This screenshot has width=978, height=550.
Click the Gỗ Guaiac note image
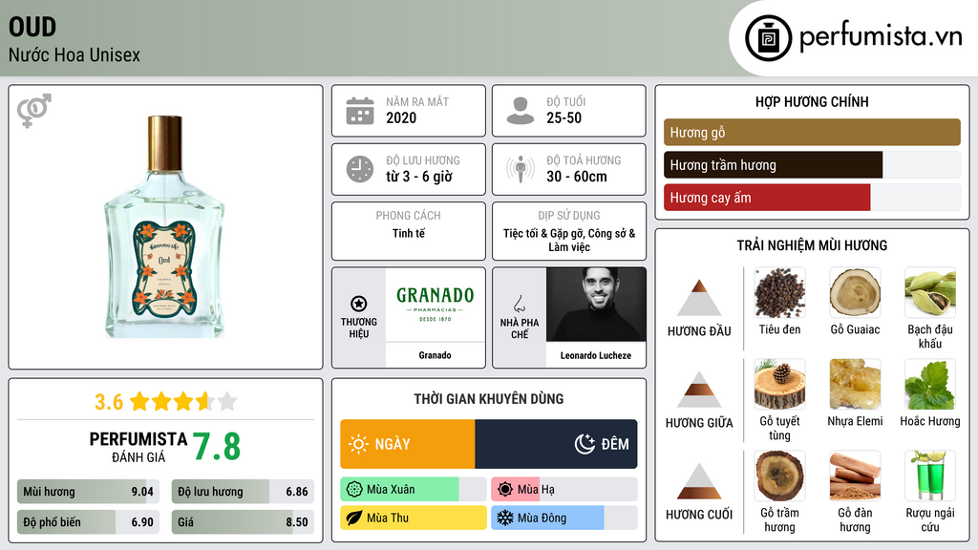(x=855, y=293)
